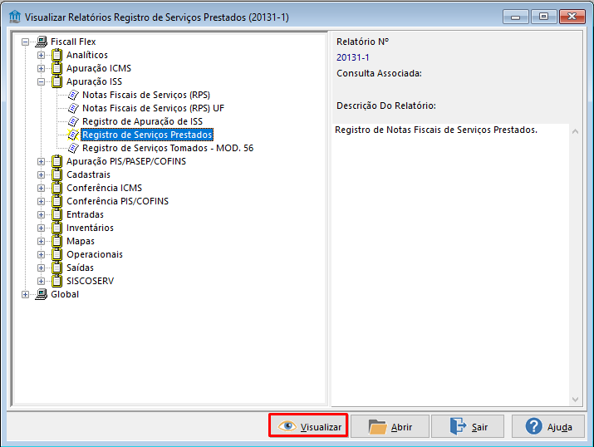This screenshot has width=594, height=447.
Task: Expand the Conferência PIS/COFINS folder
Action: (42, 202)
